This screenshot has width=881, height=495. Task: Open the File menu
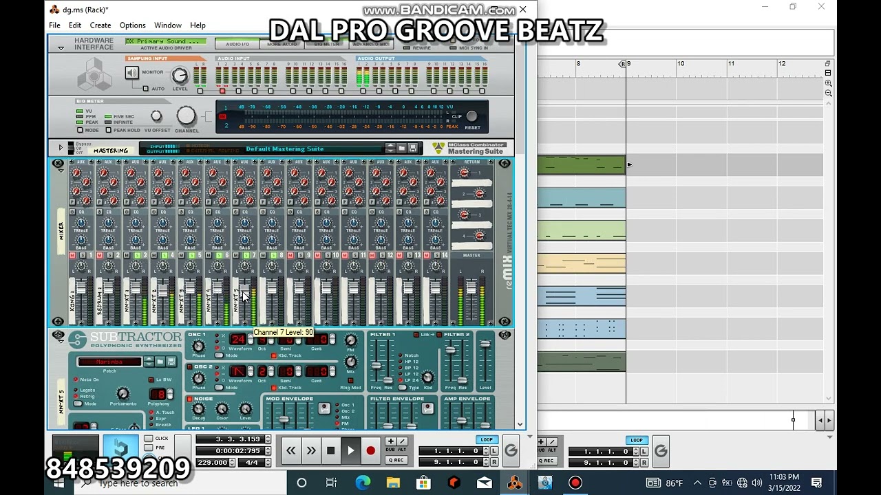(54, 25)
